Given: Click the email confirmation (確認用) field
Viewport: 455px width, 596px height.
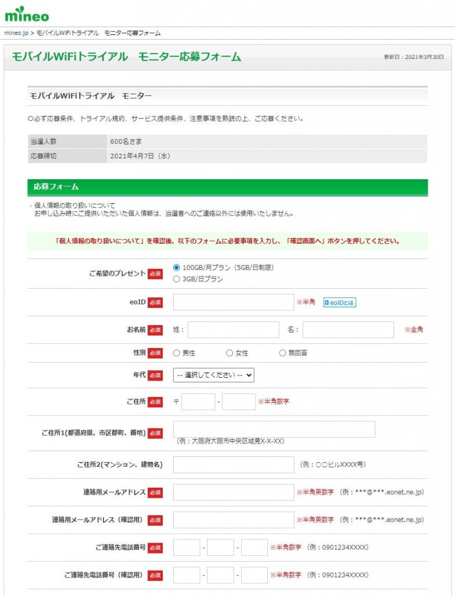Looking at the screenshot, I should pos(234,520).
